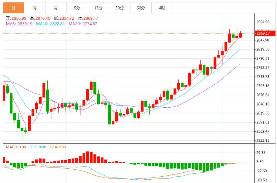
Task: Open the 5分 timeframe tab
Action: tap(77, 8)
